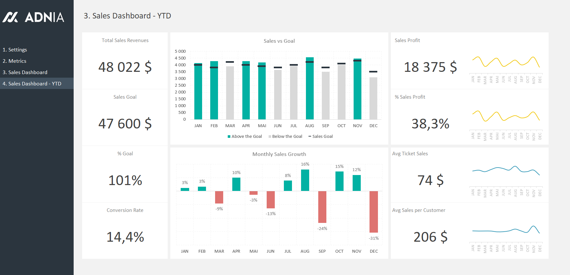Switch to 3. Sales Dashboard in sidebar
This screenshot has width=570, height=275.
coord(25,72)
